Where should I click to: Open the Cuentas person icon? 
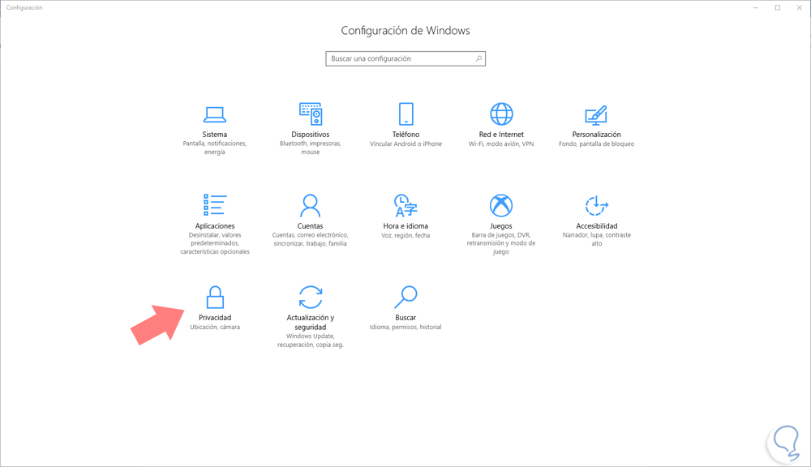coord(311,205)
